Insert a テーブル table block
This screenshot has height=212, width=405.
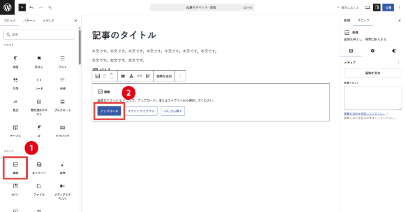16,131
